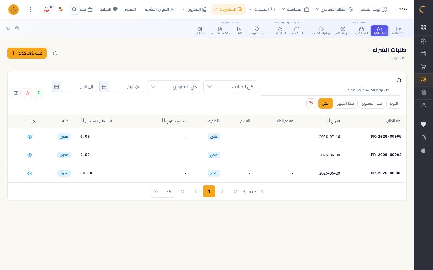This screenshot has width=433, height=270.
Task: Go to pagination page 1
Action: pyautogui.click(x=209, y=191)
